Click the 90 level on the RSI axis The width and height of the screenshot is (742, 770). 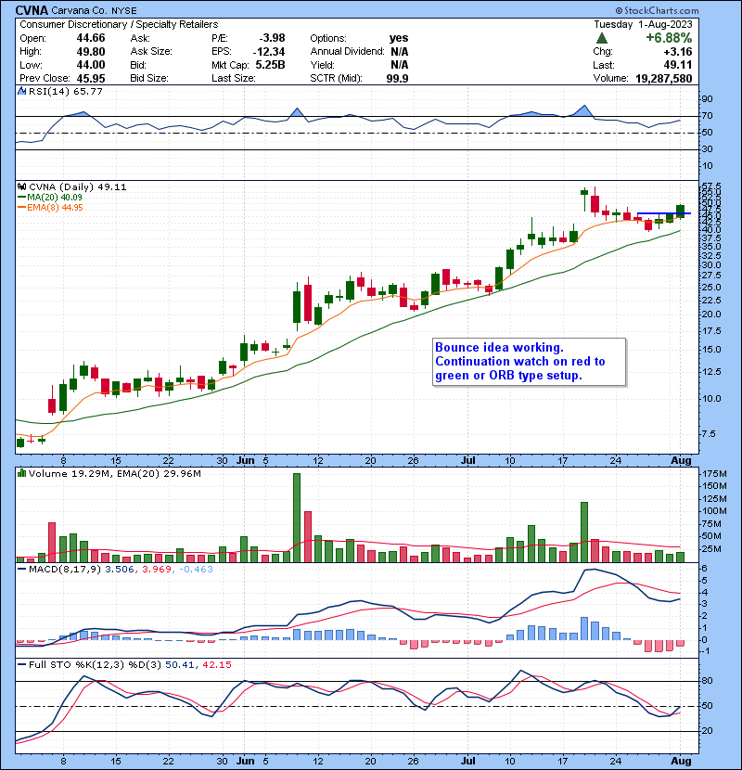(707, 99)
